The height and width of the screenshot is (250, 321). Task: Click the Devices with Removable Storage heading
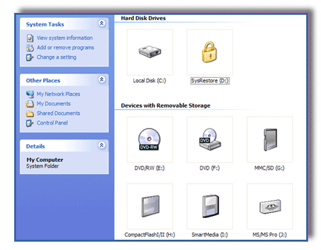tap(166, 105)
